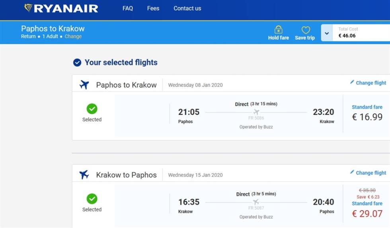Image resolution: width=390 pixels, height=228 pixels.
Task: Open the Contact us page
Action: [x=187, y=8]
